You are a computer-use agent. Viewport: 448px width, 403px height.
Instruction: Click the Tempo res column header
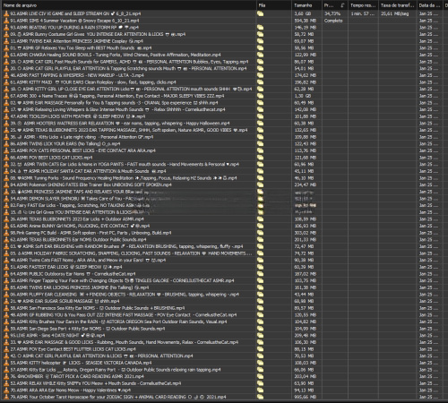tap(363, 5)
